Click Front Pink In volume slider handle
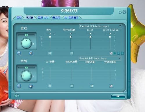This screenshot has height=112, width=145. click(110, 37)
